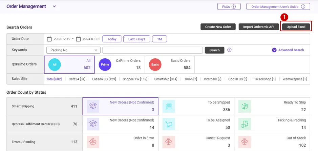The height and width of the screenshot is (151, 318).
Task: Click the Picking & Packing icon
Action: (x=245, y=124)
